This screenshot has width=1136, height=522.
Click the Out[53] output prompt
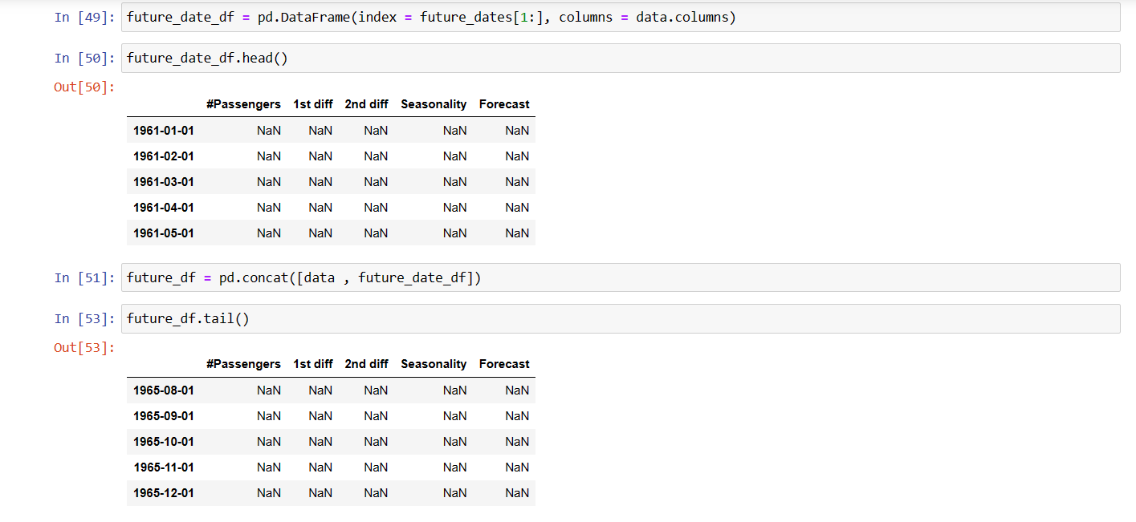[85, 347]
